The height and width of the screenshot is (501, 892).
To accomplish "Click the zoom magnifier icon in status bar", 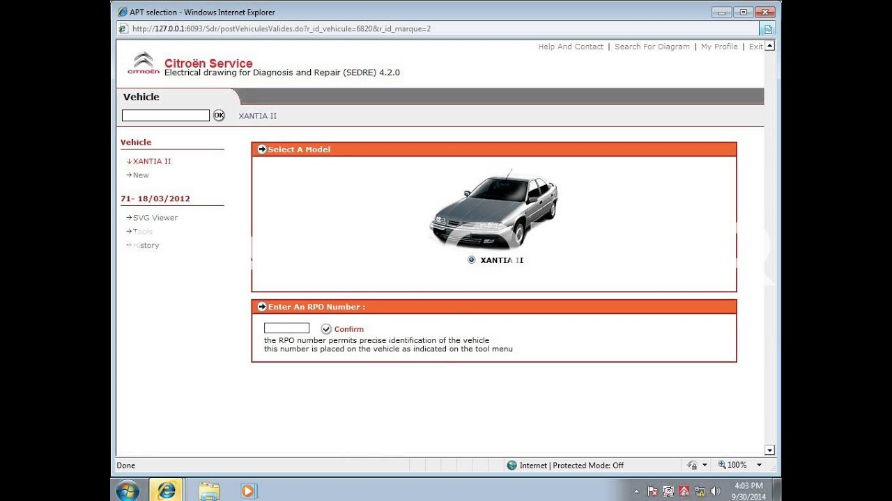I will [x=722, y=465].
